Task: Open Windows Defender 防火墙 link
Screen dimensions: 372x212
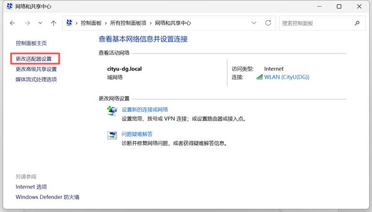Action: [47, 197]
